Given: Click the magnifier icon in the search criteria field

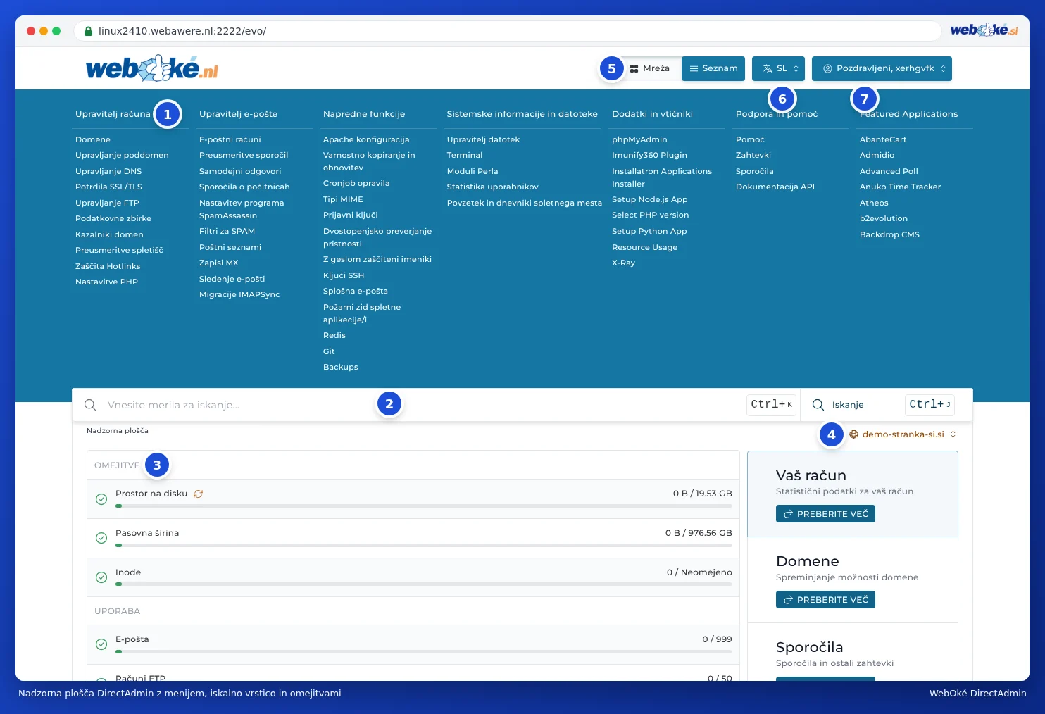Looking at the screenshot, I should click(x=90, y=405).
